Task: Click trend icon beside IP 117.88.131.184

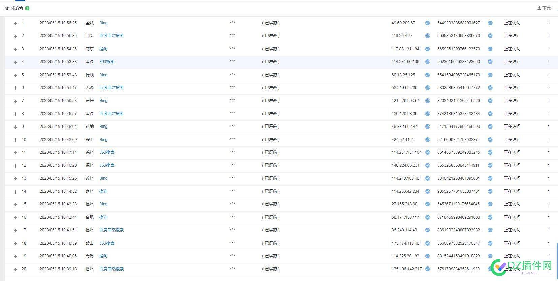Action: click(x=427, y=49)
